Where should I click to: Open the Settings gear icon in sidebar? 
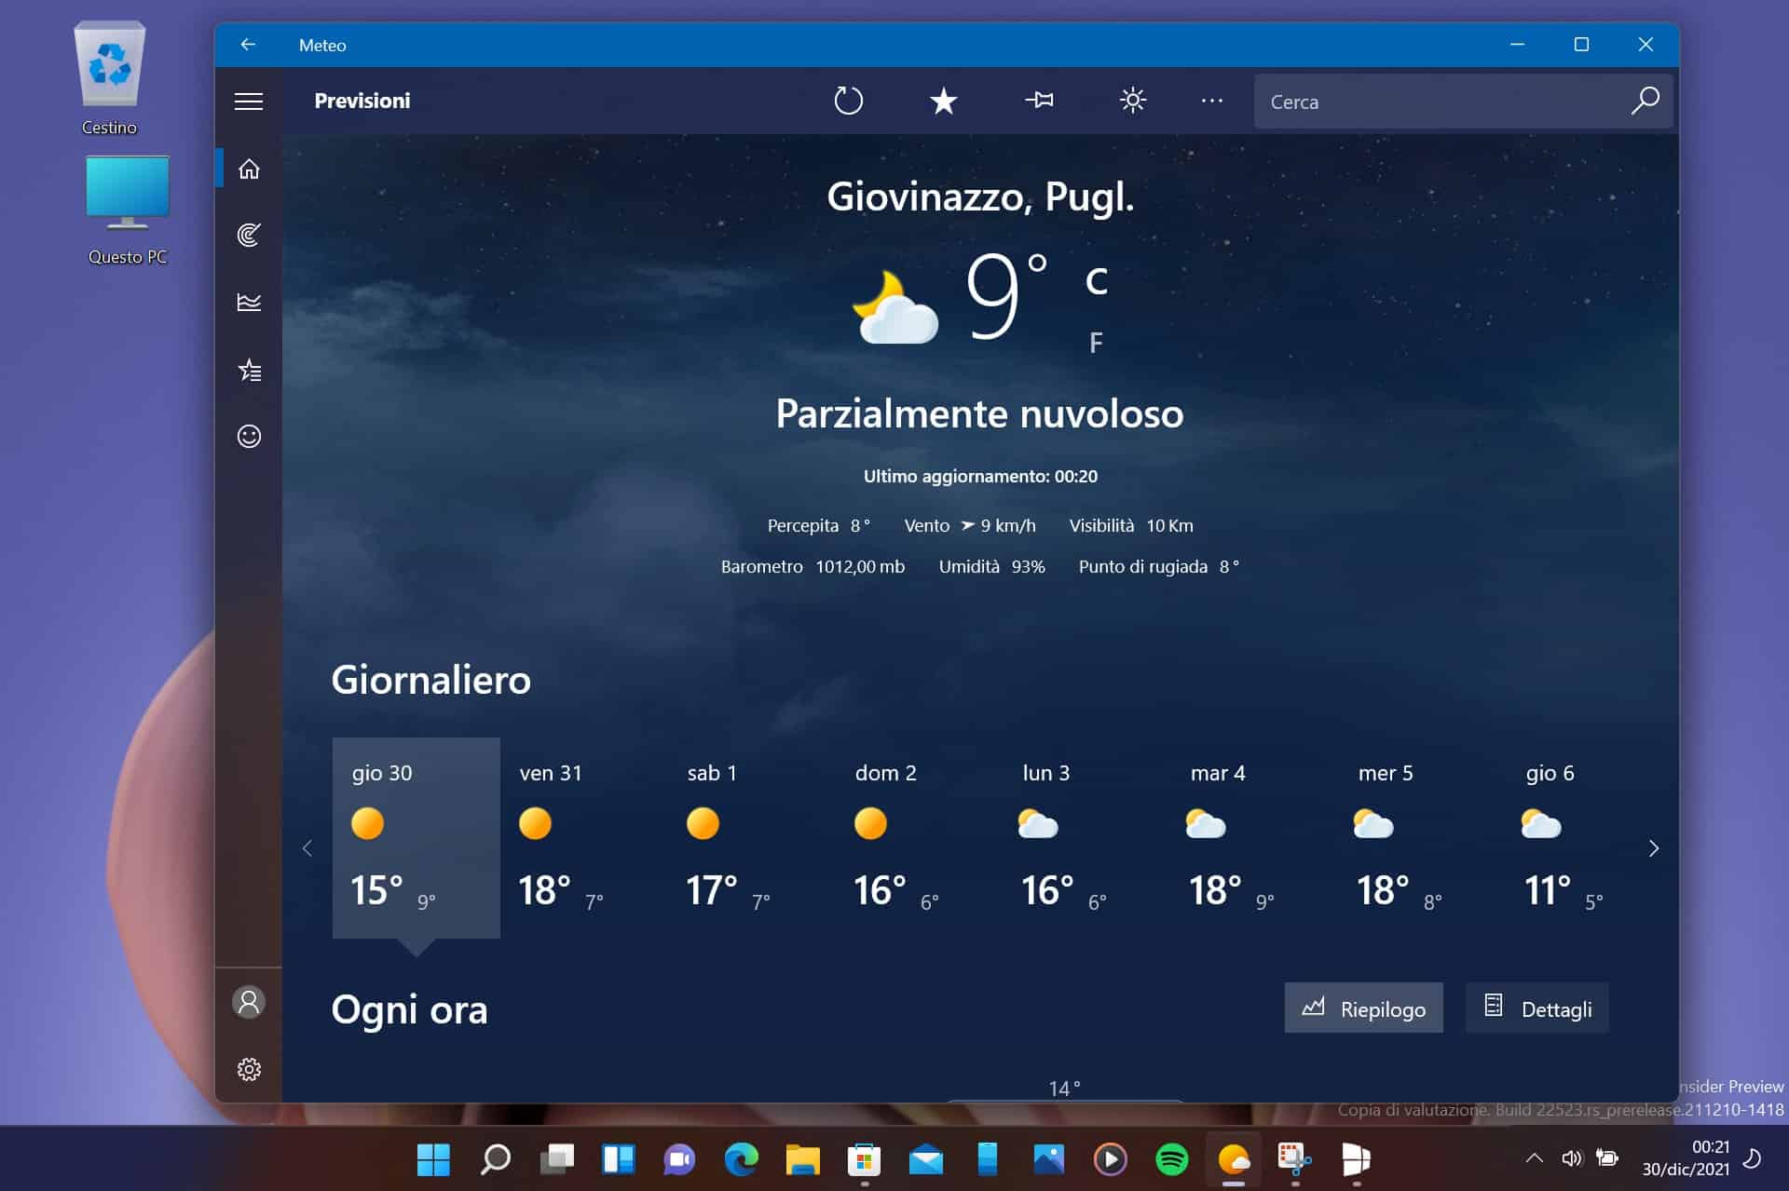(249, 1070)
